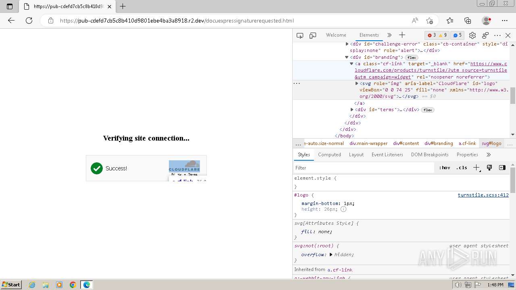Open Edge Settings and more menu
The height and width of the screenshot is (290, 516).
coord(505,21)
